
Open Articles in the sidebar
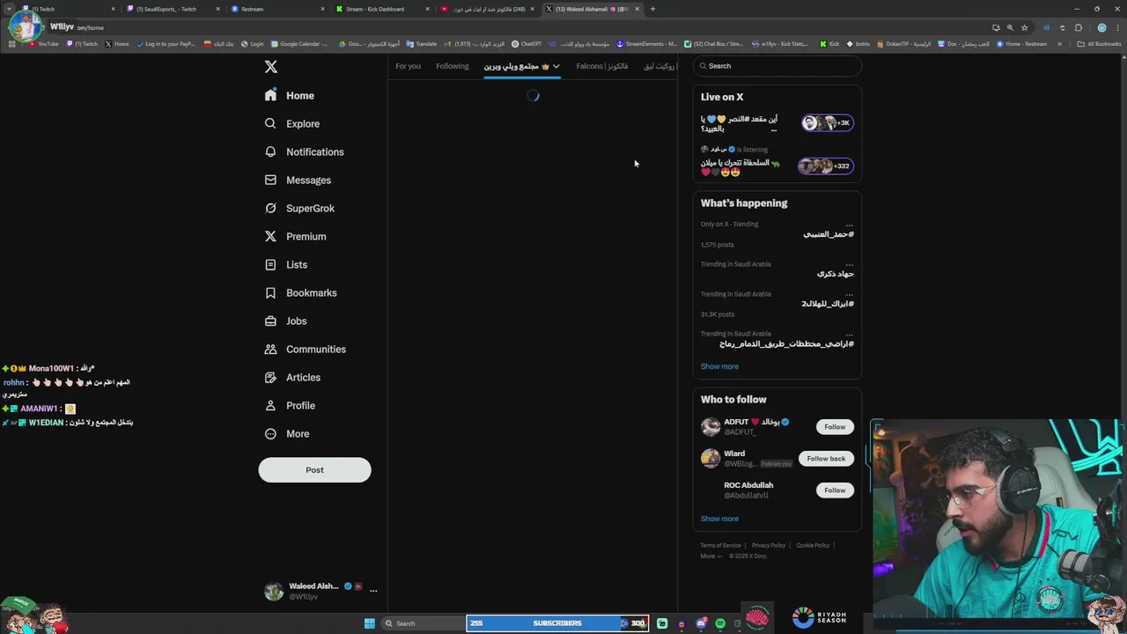pos(292,377)
